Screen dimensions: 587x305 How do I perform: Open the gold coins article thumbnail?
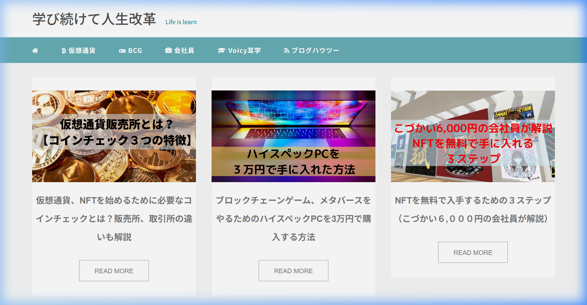114,136
